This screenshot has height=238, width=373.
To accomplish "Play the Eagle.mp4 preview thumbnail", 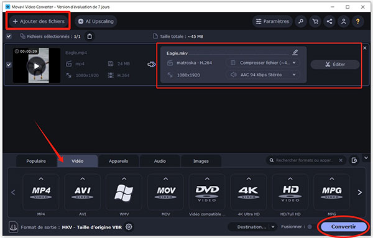I will [x=37, y=66].
